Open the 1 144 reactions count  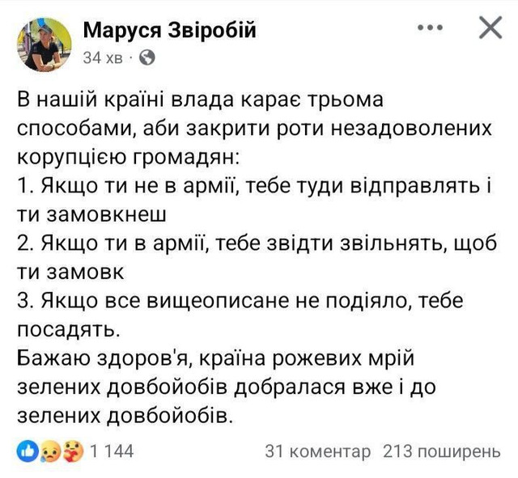tap(112, 451)
